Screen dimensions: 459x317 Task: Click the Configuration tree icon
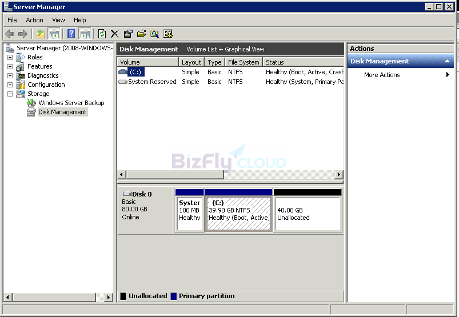[x=21, y=85]
